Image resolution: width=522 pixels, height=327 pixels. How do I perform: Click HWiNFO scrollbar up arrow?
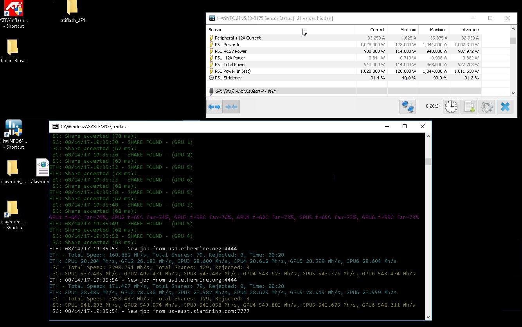pos(513,29)
